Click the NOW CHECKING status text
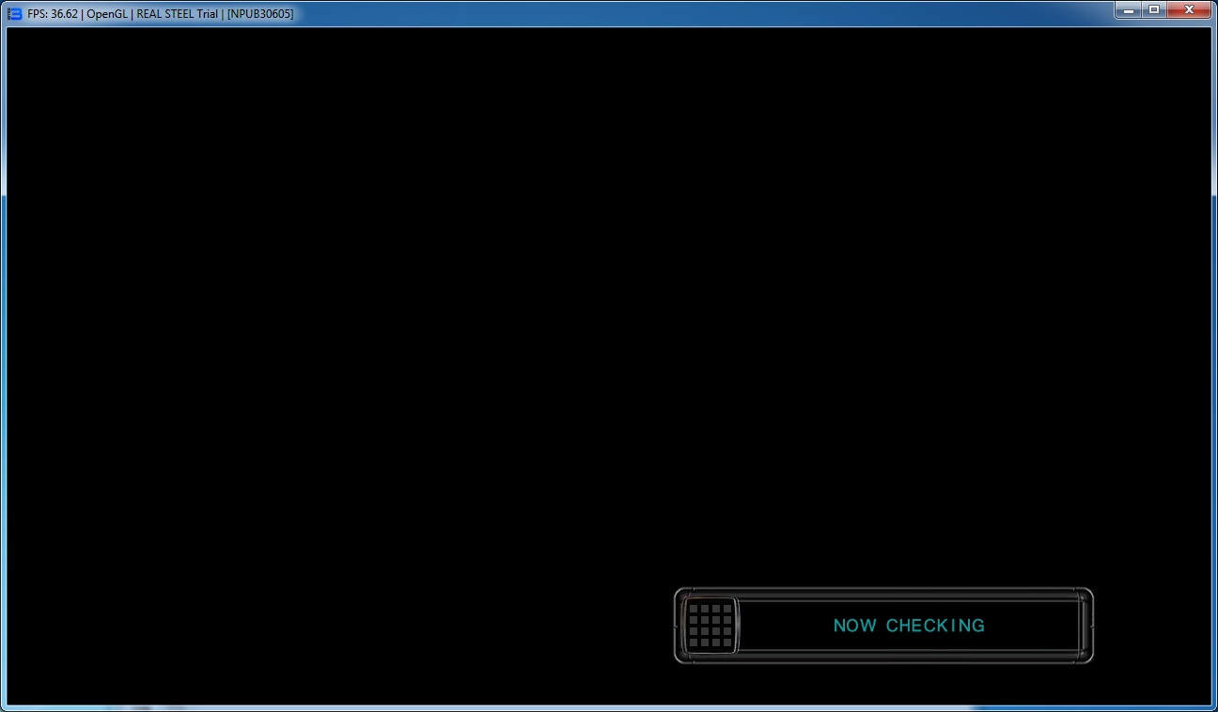Viewport: 1218px width, 712px height. click(x=909, y=626)
